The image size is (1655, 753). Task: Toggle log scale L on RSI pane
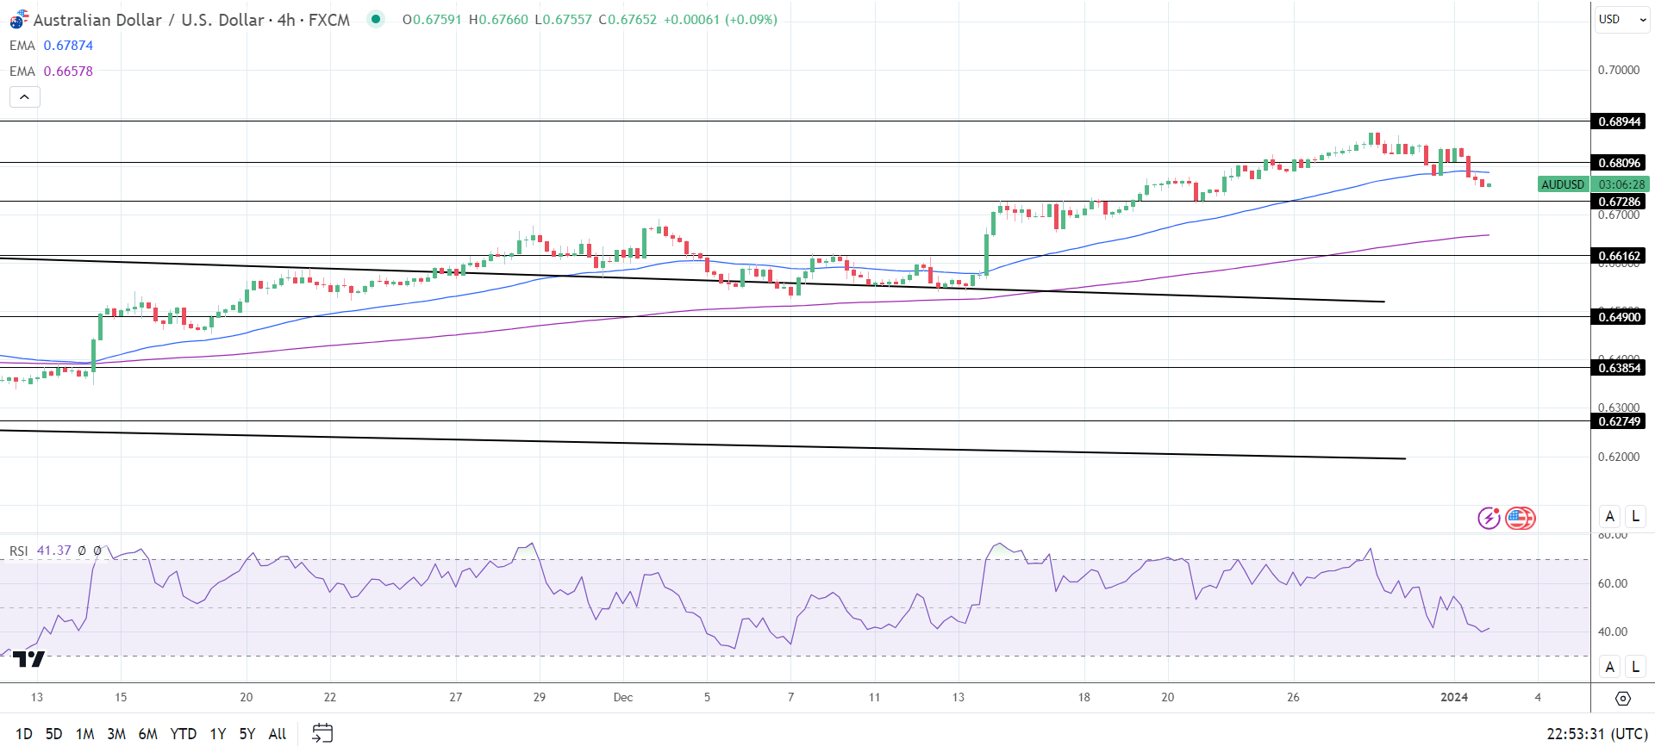point(1636,667)
